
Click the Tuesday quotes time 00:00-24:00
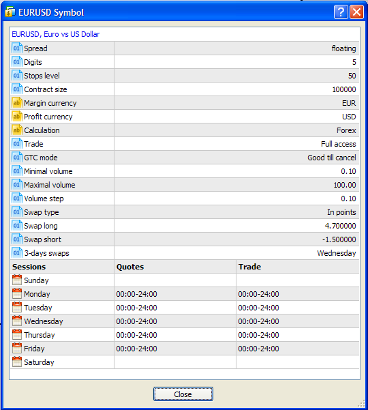point(136,308)
